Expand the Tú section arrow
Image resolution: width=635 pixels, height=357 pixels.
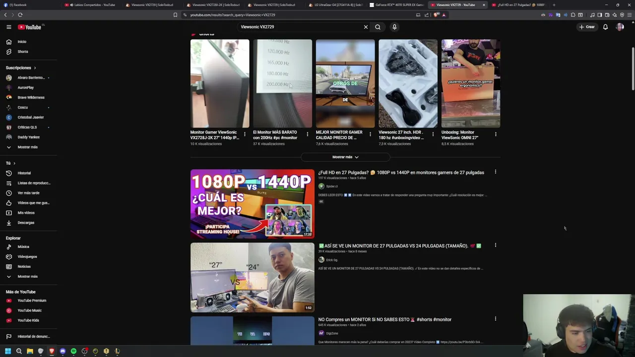tap(14, 163)
